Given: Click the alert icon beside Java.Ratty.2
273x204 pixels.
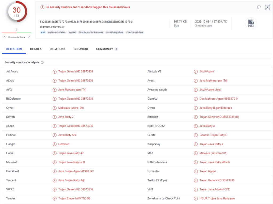Looking at the screenshot, I should click(54, 117).
